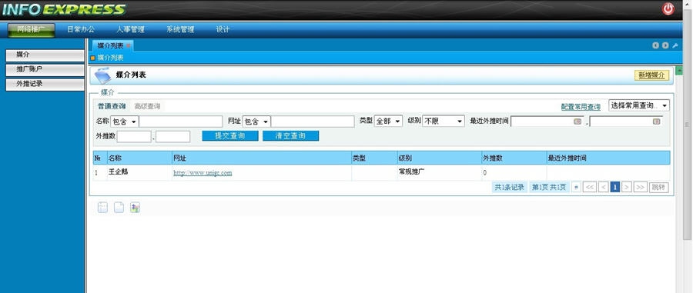Sort by the 外推数 column header

pos(514,158)
